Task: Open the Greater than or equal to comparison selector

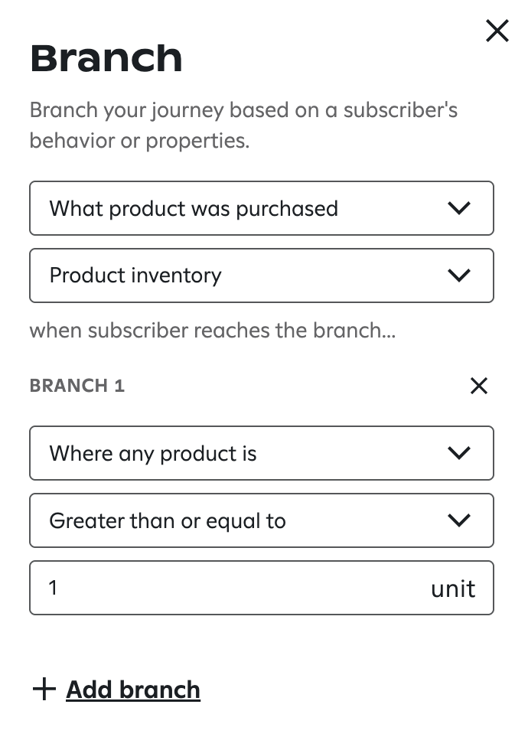Action: (x=262, y=520)
